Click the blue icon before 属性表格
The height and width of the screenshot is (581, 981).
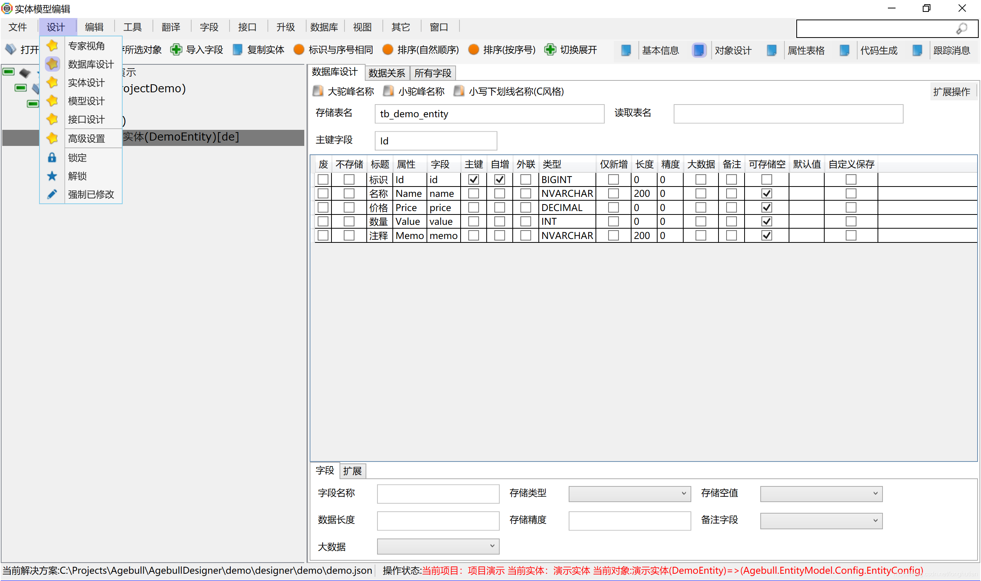[772, 50]
